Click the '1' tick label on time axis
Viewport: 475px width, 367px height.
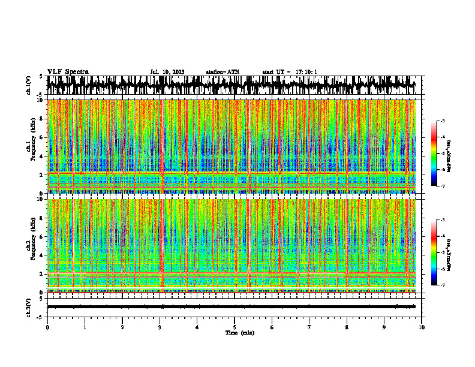click(85, 327)
